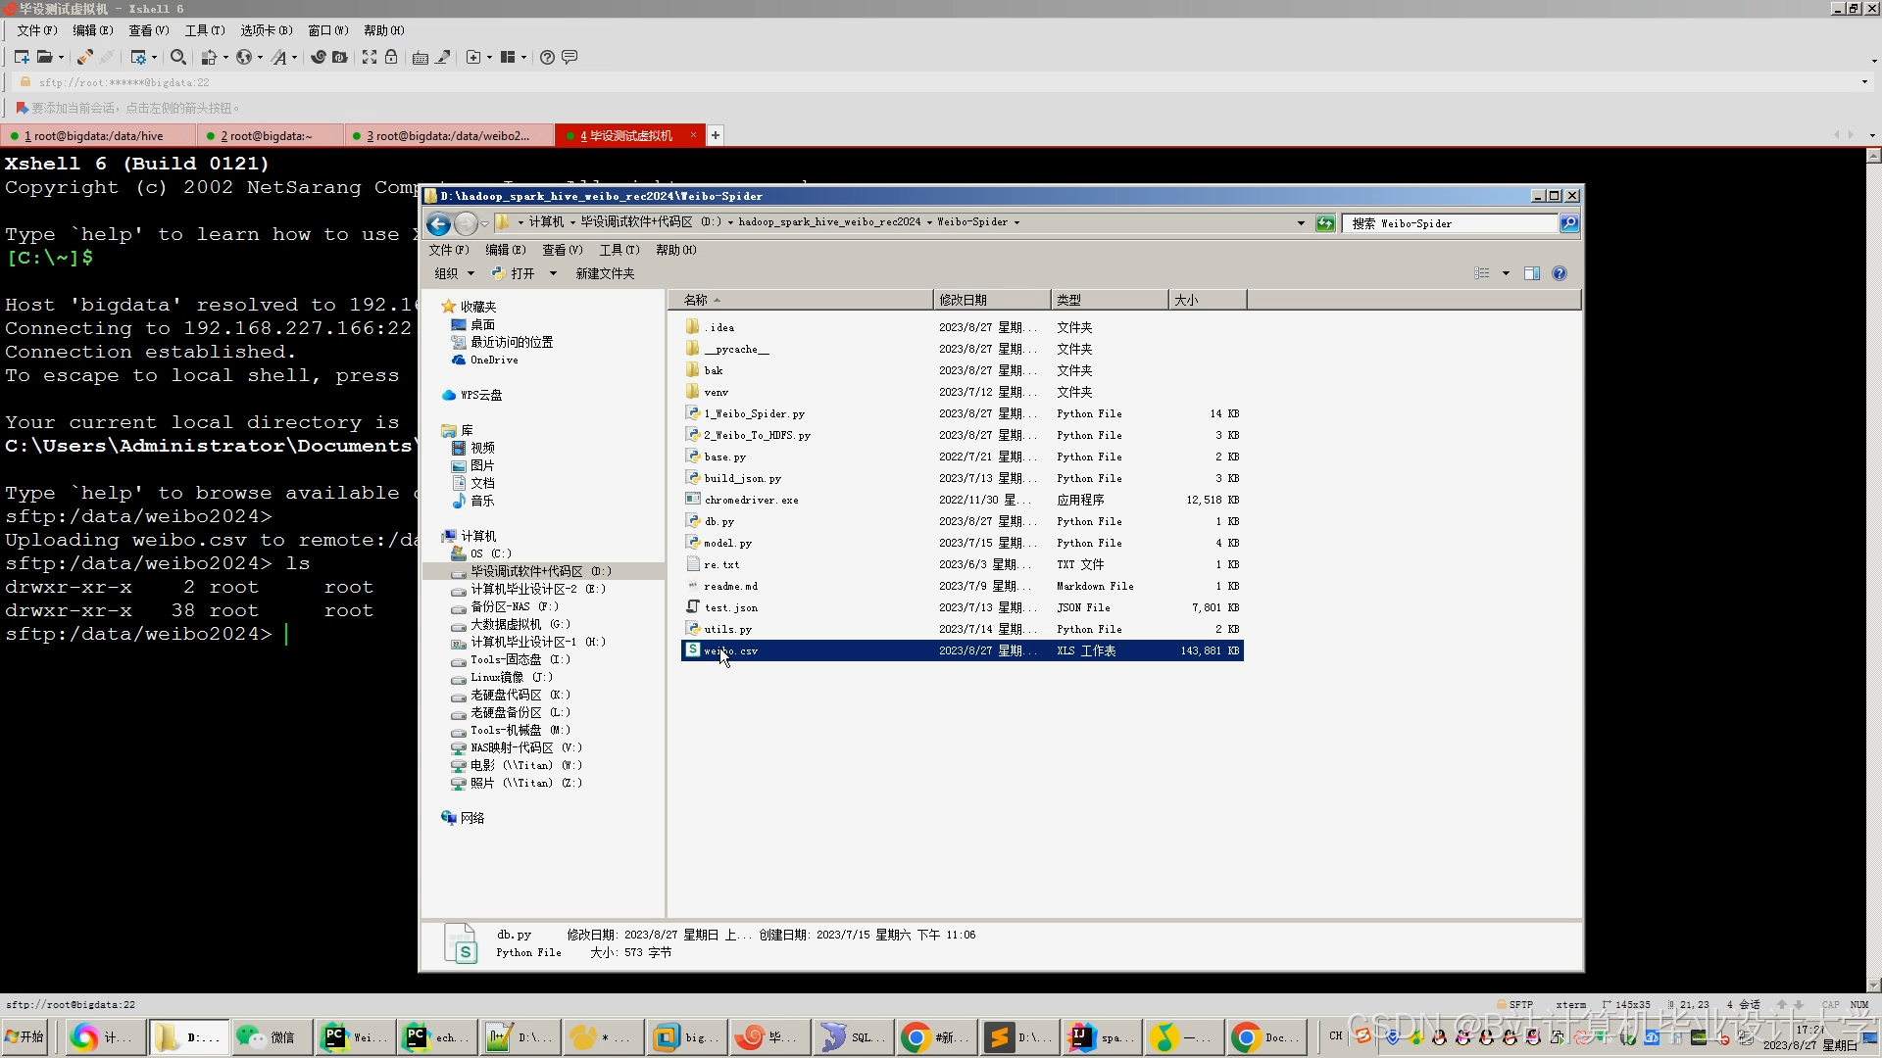Open the font dropdown arrow in Xshell toolbar

[294, 57]
